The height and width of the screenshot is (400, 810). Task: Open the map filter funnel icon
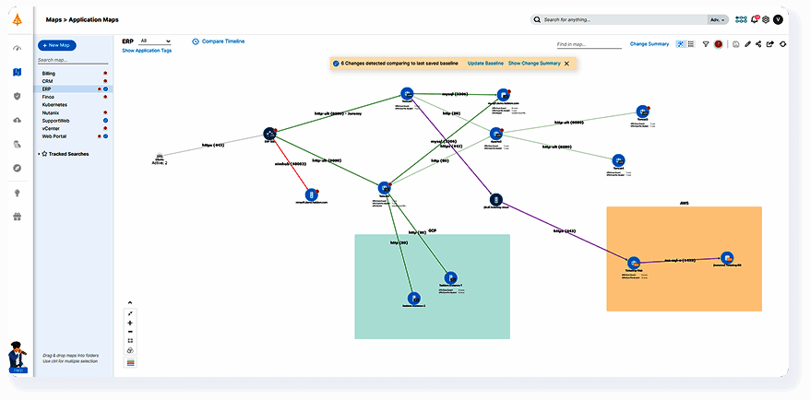(706, 44)
